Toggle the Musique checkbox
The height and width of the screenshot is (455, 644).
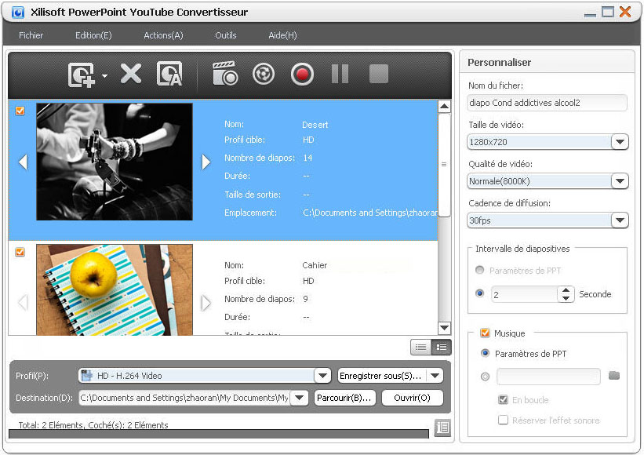[x=485, y=333]
